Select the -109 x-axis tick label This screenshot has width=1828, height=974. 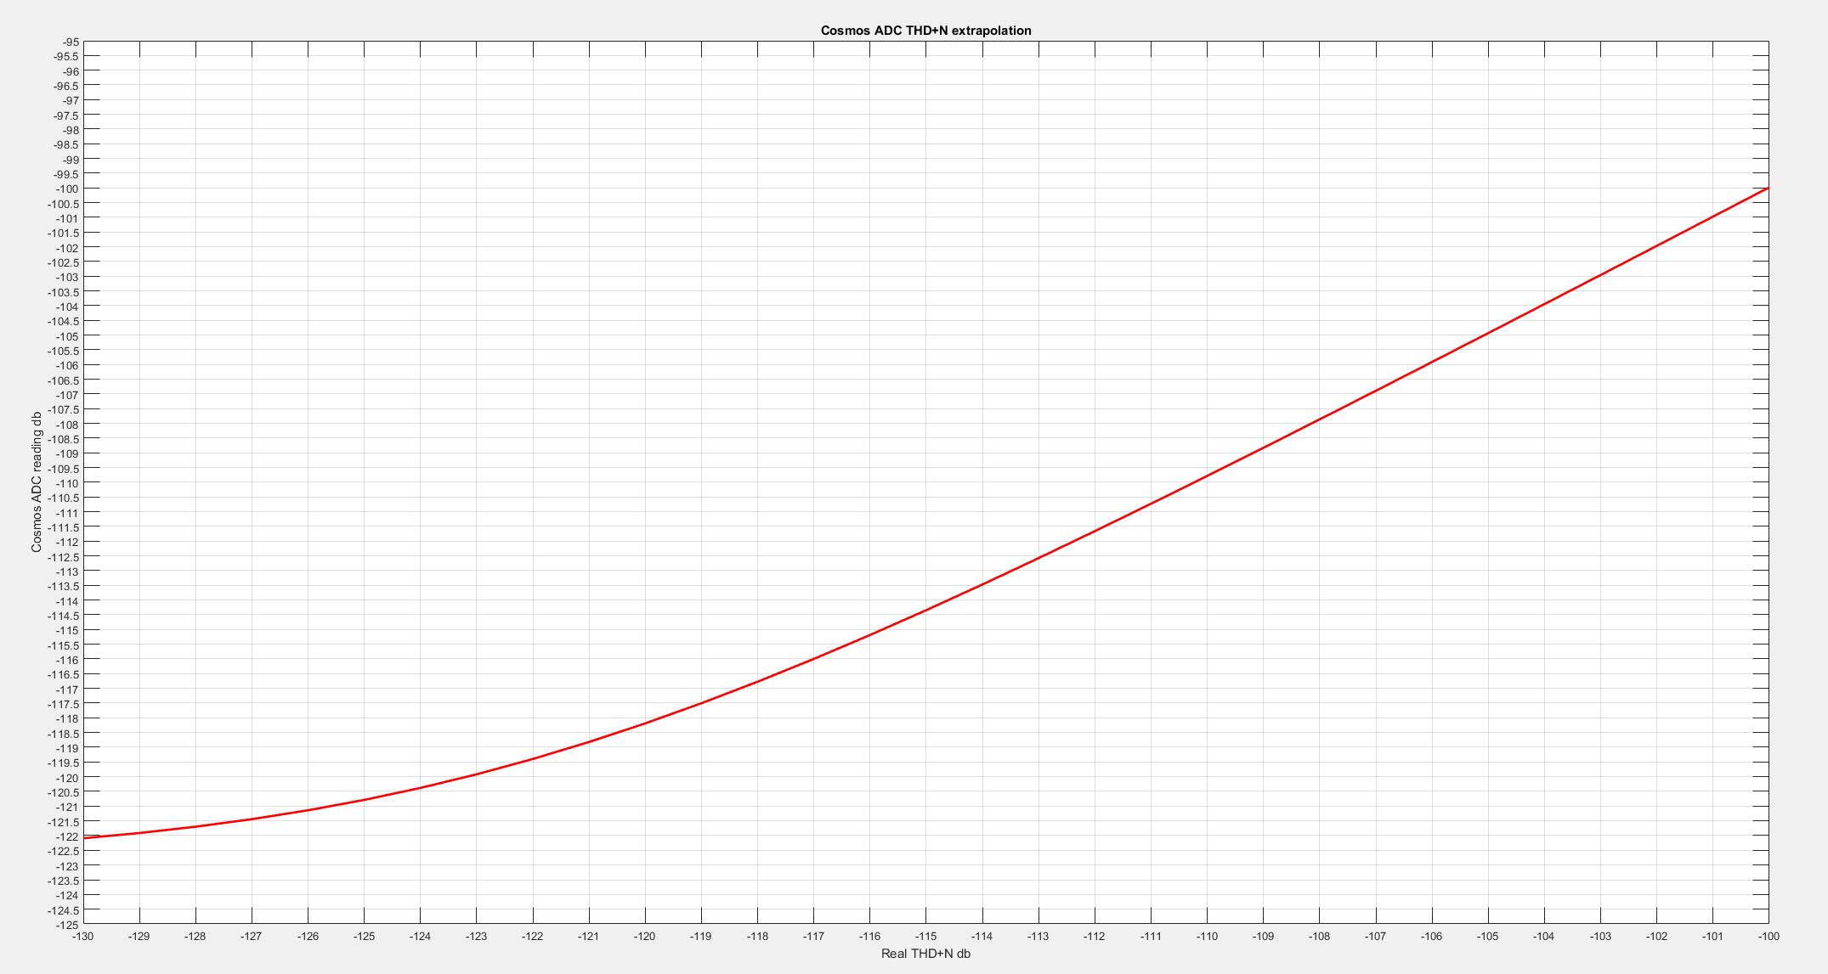tap(1263, 936)
